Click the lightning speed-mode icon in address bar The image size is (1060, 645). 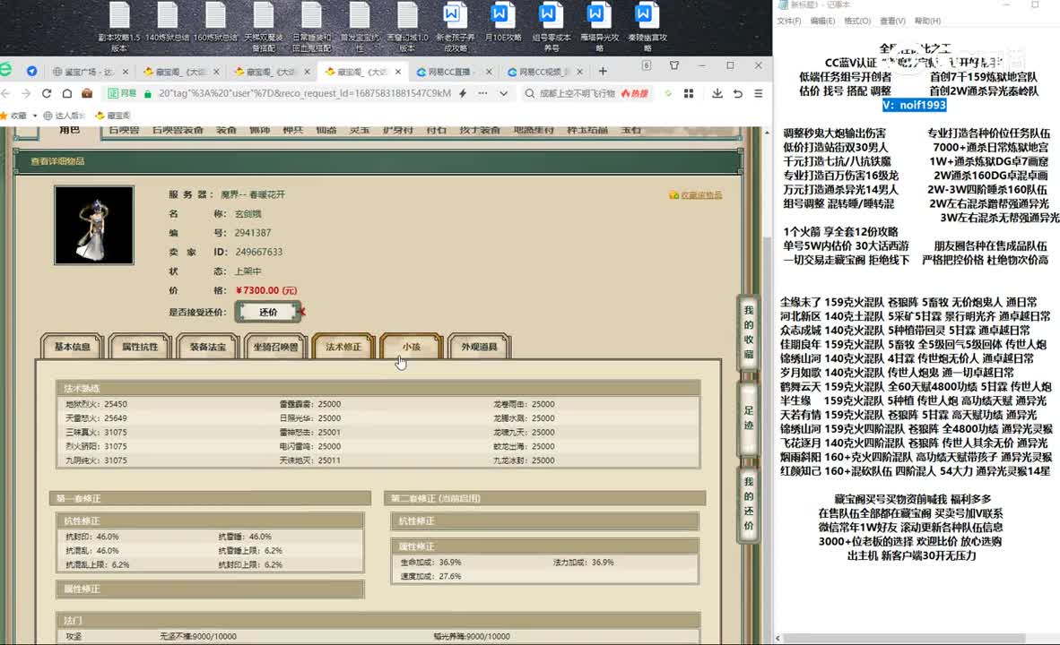coord(463,93)
